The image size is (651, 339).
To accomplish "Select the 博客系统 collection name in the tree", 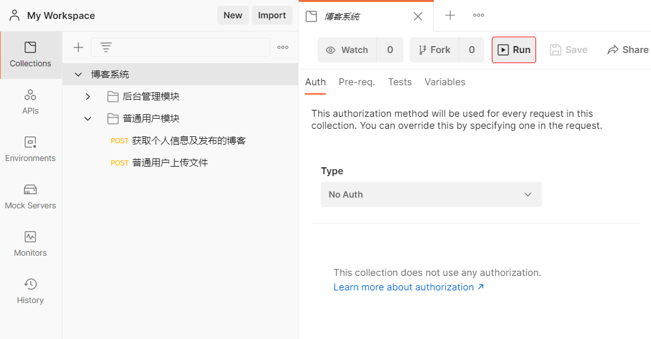I will (x=110, y=74).
